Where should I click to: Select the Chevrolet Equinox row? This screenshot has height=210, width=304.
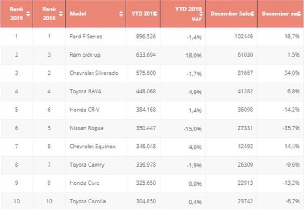coord(93,147)
